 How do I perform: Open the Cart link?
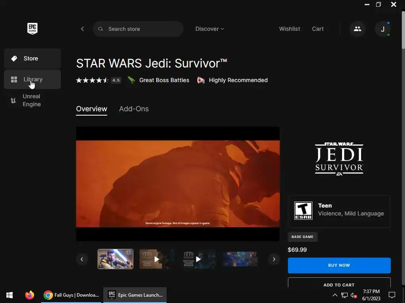point(318,29)
